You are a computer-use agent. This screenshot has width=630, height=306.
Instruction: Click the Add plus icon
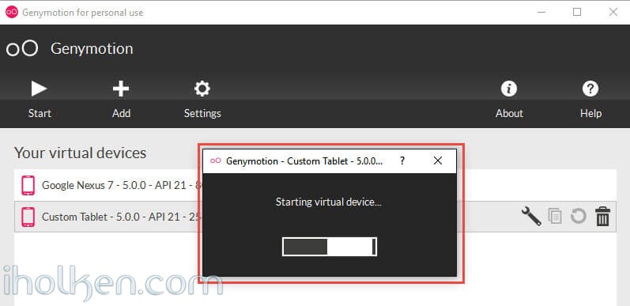(121, 89)
